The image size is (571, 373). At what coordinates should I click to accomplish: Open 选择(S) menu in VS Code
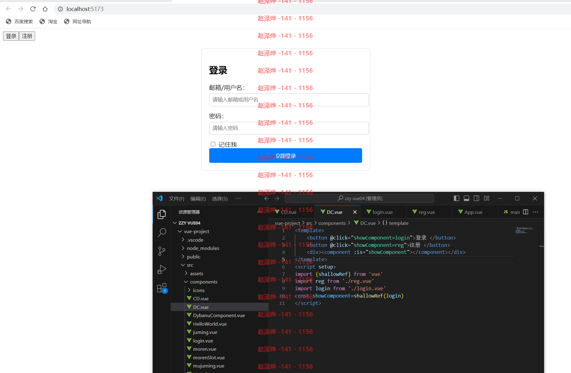220,199
